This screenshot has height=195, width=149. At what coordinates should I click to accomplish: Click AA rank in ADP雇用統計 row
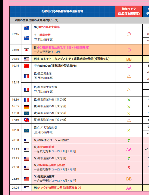click(x=129, y=150)
